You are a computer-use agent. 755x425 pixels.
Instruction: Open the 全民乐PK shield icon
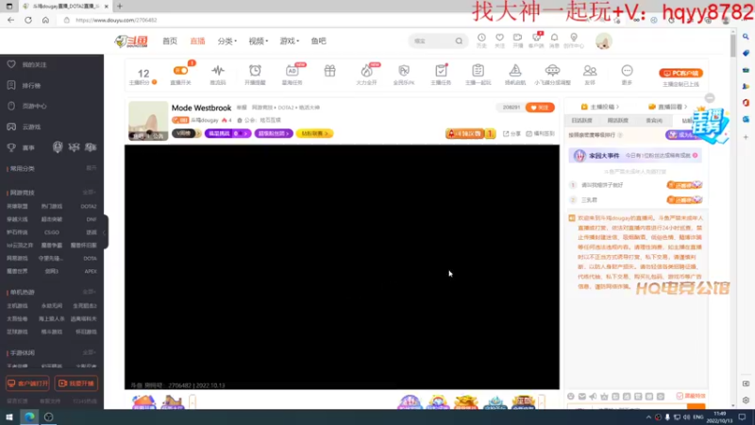coord(404,71)
